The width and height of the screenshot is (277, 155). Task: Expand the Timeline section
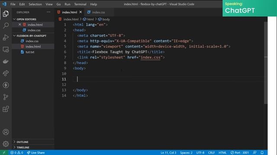pyautogui.click(x=33, y=147)
